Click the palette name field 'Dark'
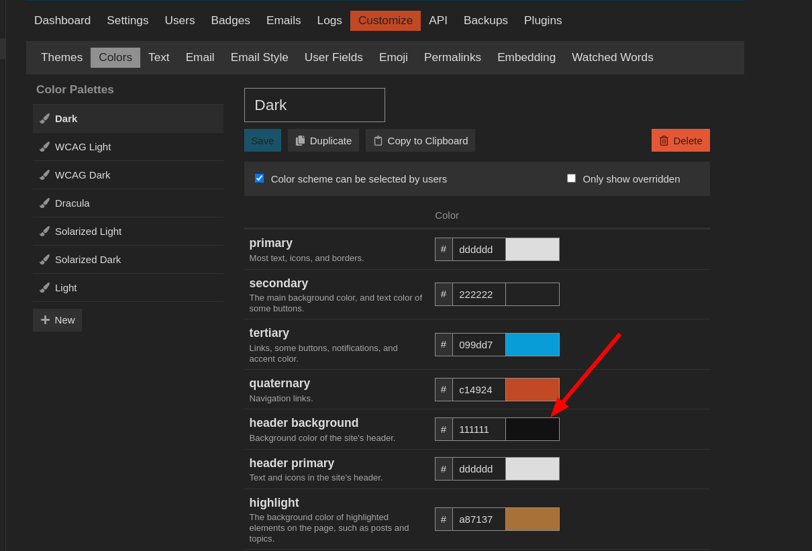The image size is (812, 551). click(314, 105)
